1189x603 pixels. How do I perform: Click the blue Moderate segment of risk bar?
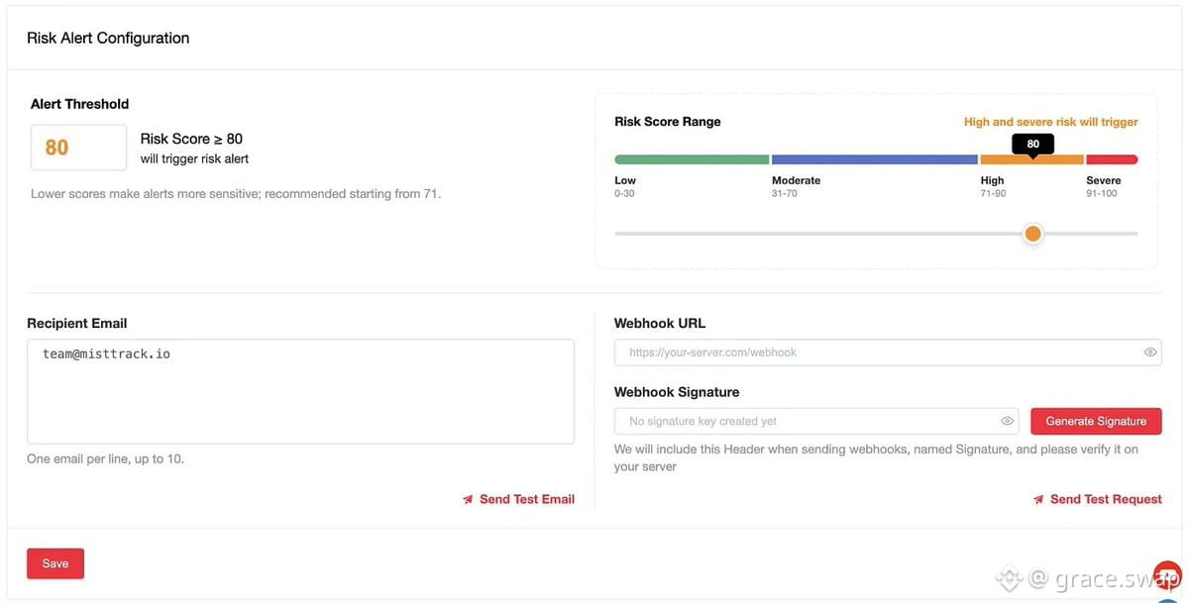(875, 159)
